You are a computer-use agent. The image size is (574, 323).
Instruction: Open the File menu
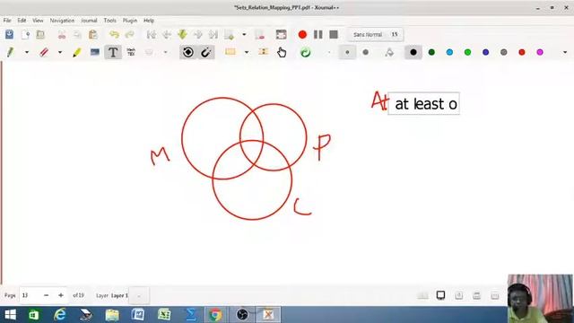tap(7, 21)
